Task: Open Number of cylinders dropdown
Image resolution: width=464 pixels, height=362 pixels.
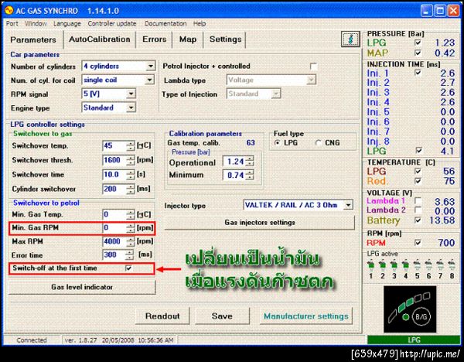Action: (x=150, y=66)
